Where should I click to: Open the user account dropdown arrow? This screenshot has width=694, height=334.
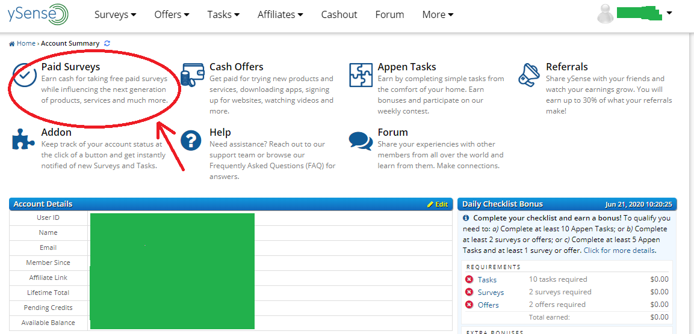(x=669, y=13)
